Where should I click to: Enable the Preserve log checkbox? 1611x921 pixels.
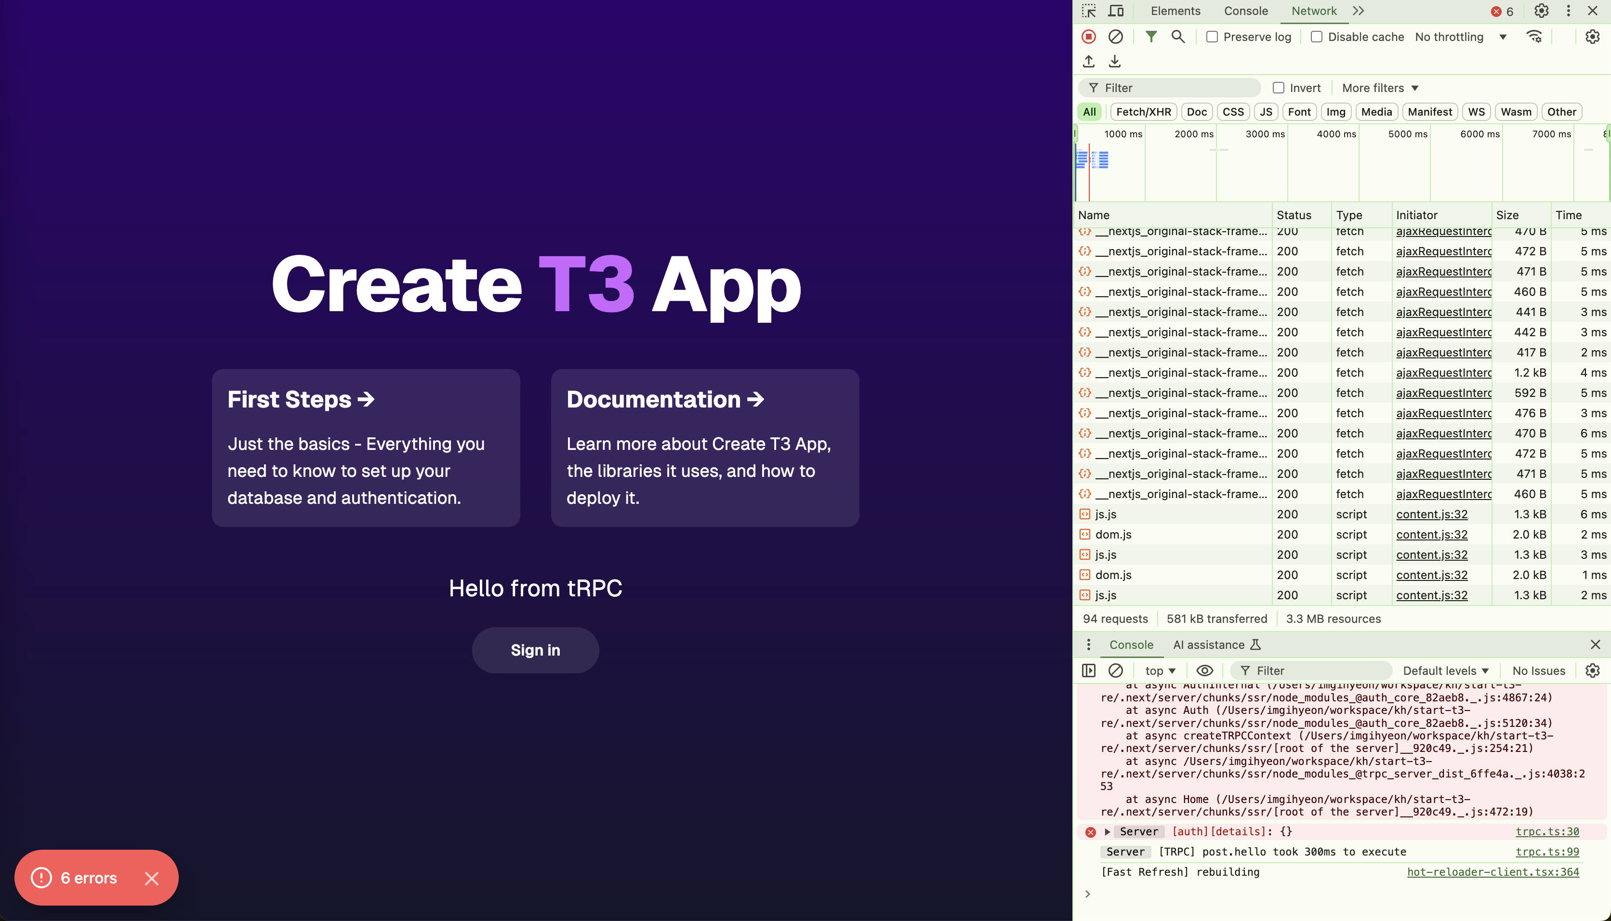pyautogui.click(x=1212, y=37)
